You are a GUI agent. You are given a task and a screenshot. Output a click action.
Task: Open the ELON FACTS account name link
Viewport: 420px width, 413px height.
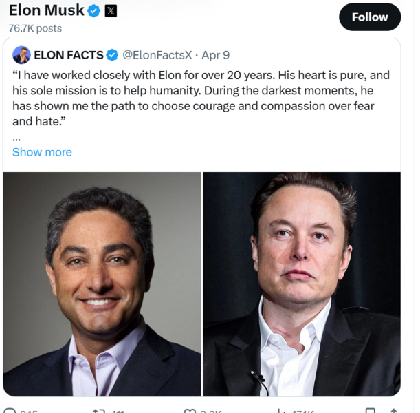click(x=69, y=55)
